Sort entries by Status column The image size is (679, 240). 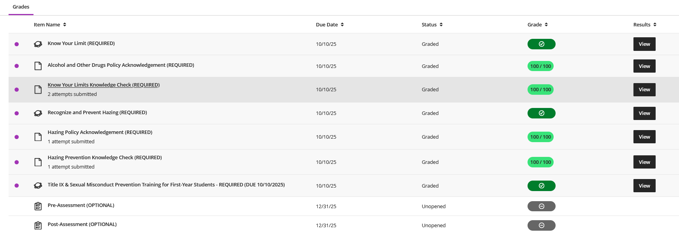(441, 24)
